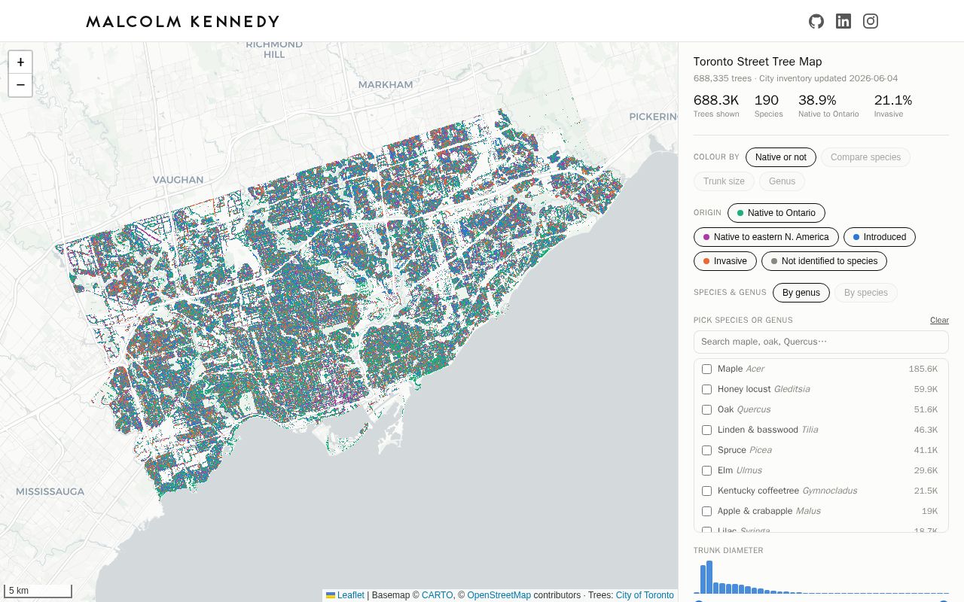Check the Spruce Picea checkbox
The height and width of the screenshot is (602, 964).
706,450
